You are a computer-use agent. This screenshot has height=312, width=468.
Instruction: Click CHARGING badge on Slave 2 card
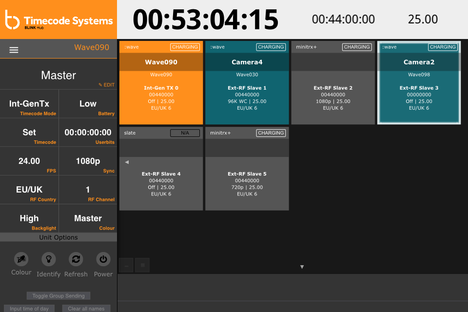(x=357, y=47)
